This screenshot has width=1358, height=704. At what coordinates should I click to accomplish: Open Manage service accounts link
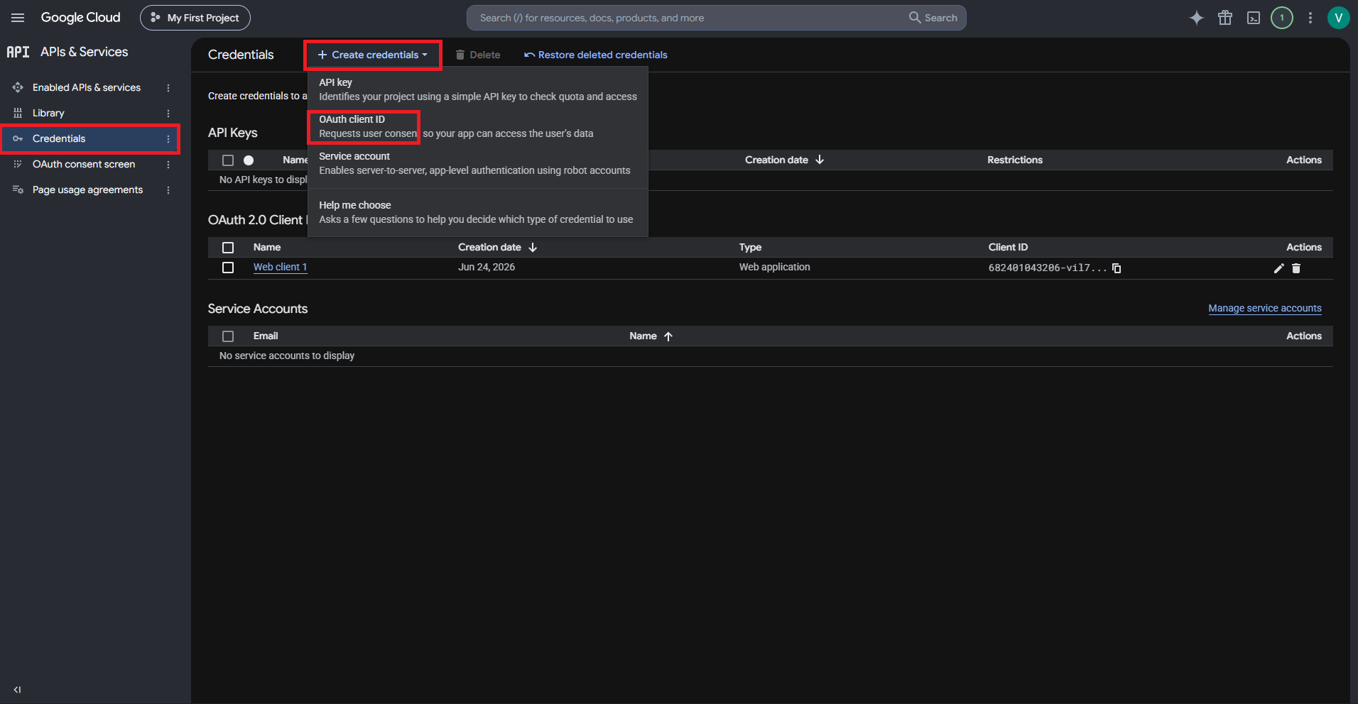point(1265,308)
